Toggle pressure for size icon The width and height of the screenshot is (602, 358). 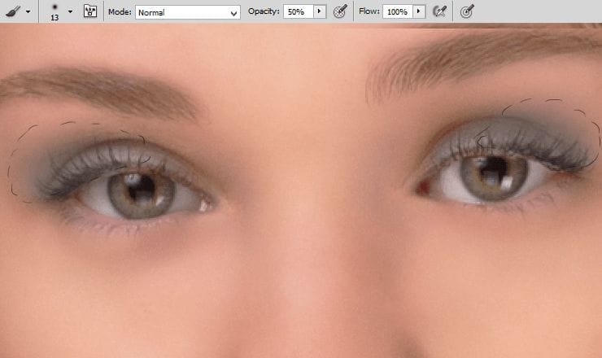pos(467,12)
